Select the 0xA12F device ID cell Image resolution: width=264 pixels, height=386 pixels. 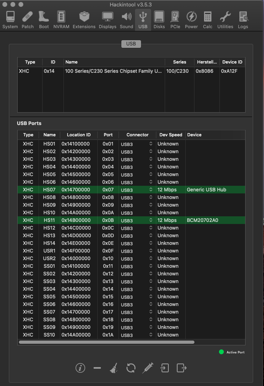[x=229, y=71]
